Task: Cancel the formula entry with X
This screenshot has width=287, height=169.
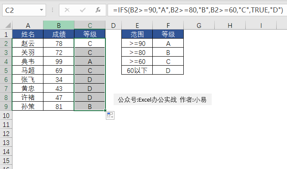Action: (x=67, y=10)
